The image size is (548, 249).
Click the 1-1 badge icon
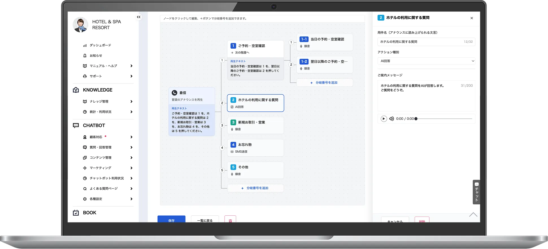[x=304, y=39]
